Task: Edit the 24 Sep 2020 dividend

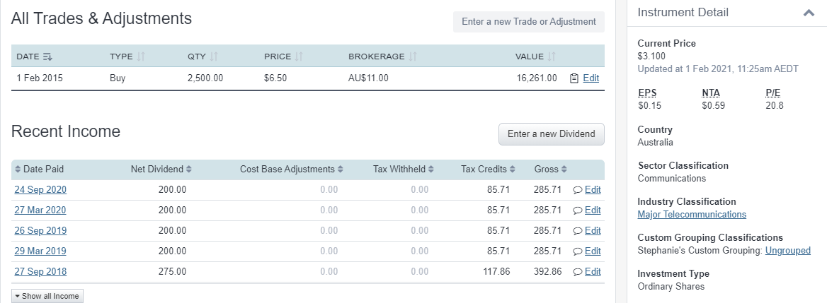Action: point(593,190)
